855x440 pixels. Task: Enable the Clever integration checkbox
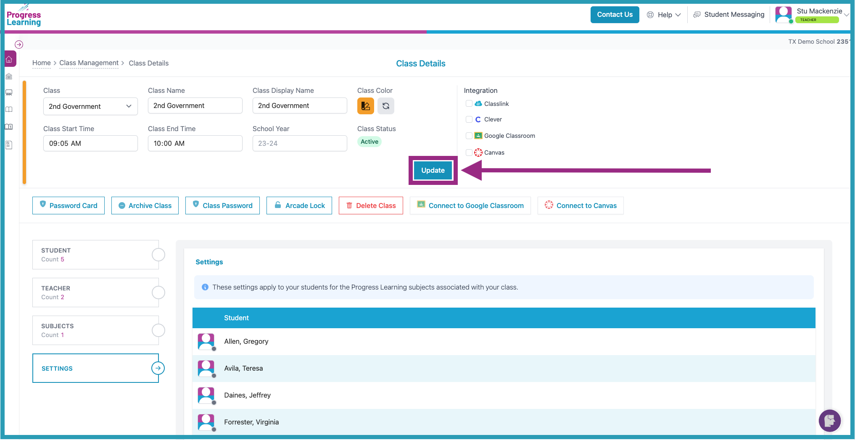click(x=469, y=120)
